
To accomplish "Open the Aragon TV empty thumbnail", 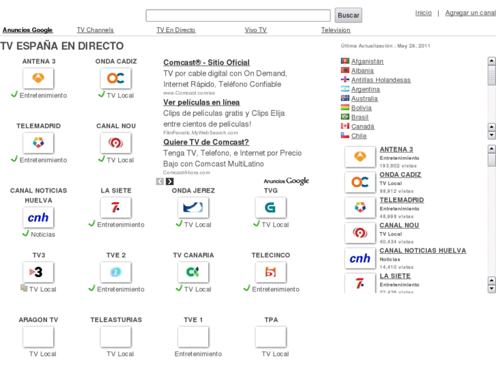I will click(38, 337).
